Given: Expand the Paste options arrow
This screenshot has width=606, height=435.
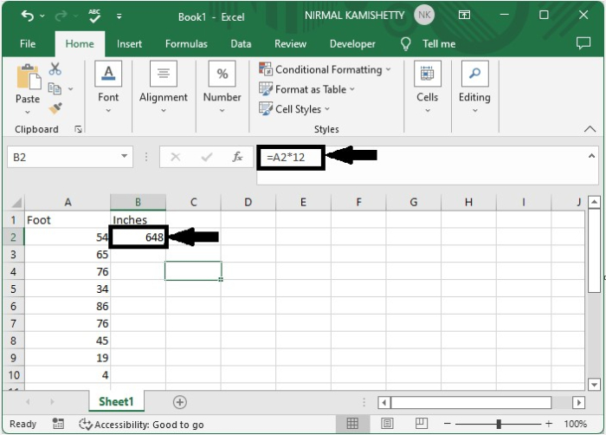Looking at the screenshot, I should point(28,113).
